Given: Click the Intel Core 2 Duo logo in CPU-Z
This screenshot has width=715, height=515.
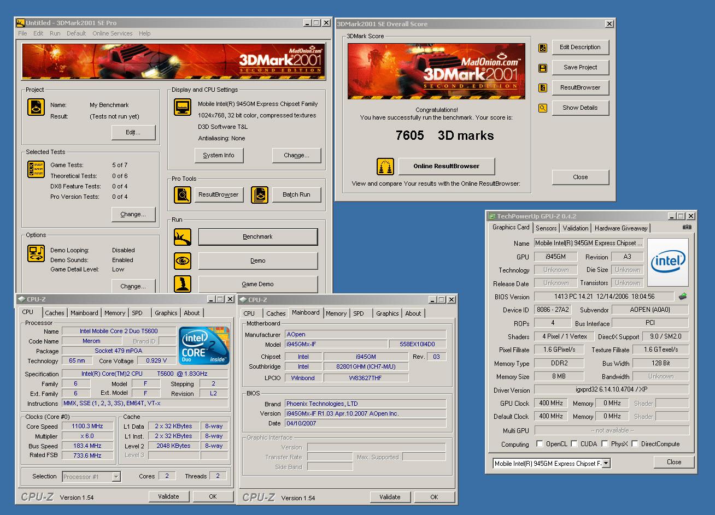Looking at the screenshot, I should pos(205,346).
